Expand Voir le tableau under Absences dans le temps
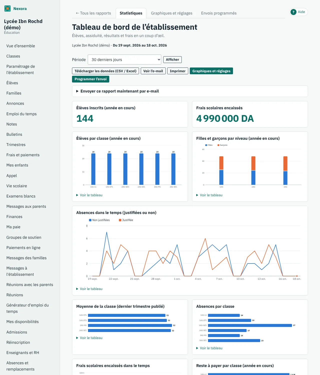Viewport: 320px width, 375px height. tap(89, 289)
